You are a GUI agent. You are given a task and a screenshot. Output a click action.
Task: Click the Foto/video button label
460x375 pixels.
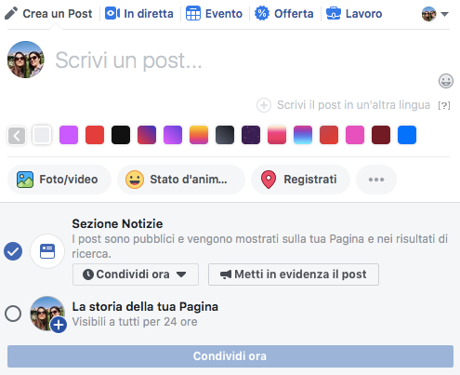[69, 180]
